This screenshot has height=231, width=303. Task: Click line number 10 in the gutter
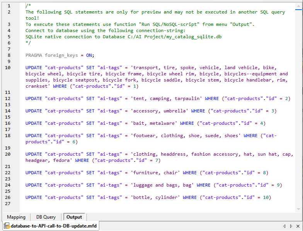pyautogui.click(x=8, y=68)
